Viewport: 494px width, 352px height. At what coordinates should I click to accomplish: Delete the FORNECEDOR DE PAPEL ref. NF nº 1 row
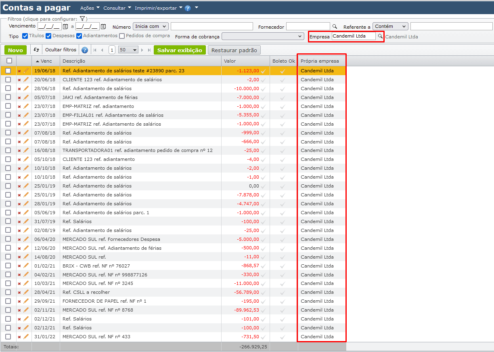[19, 301]
